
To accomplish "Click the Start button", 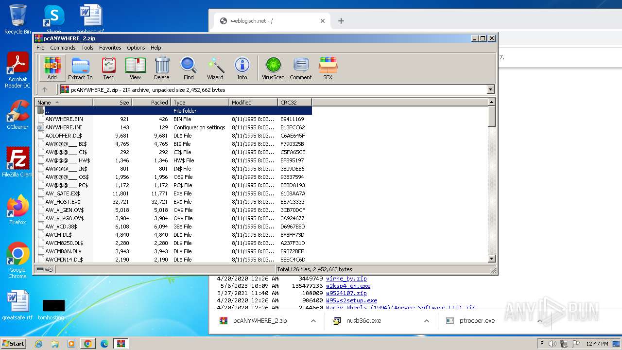I will 13,344.
